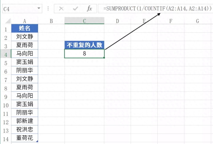Image resolution: width=213 pixels, height=144 pixels.
Task: Select row 1 header
Action: [x=5, y=28]
